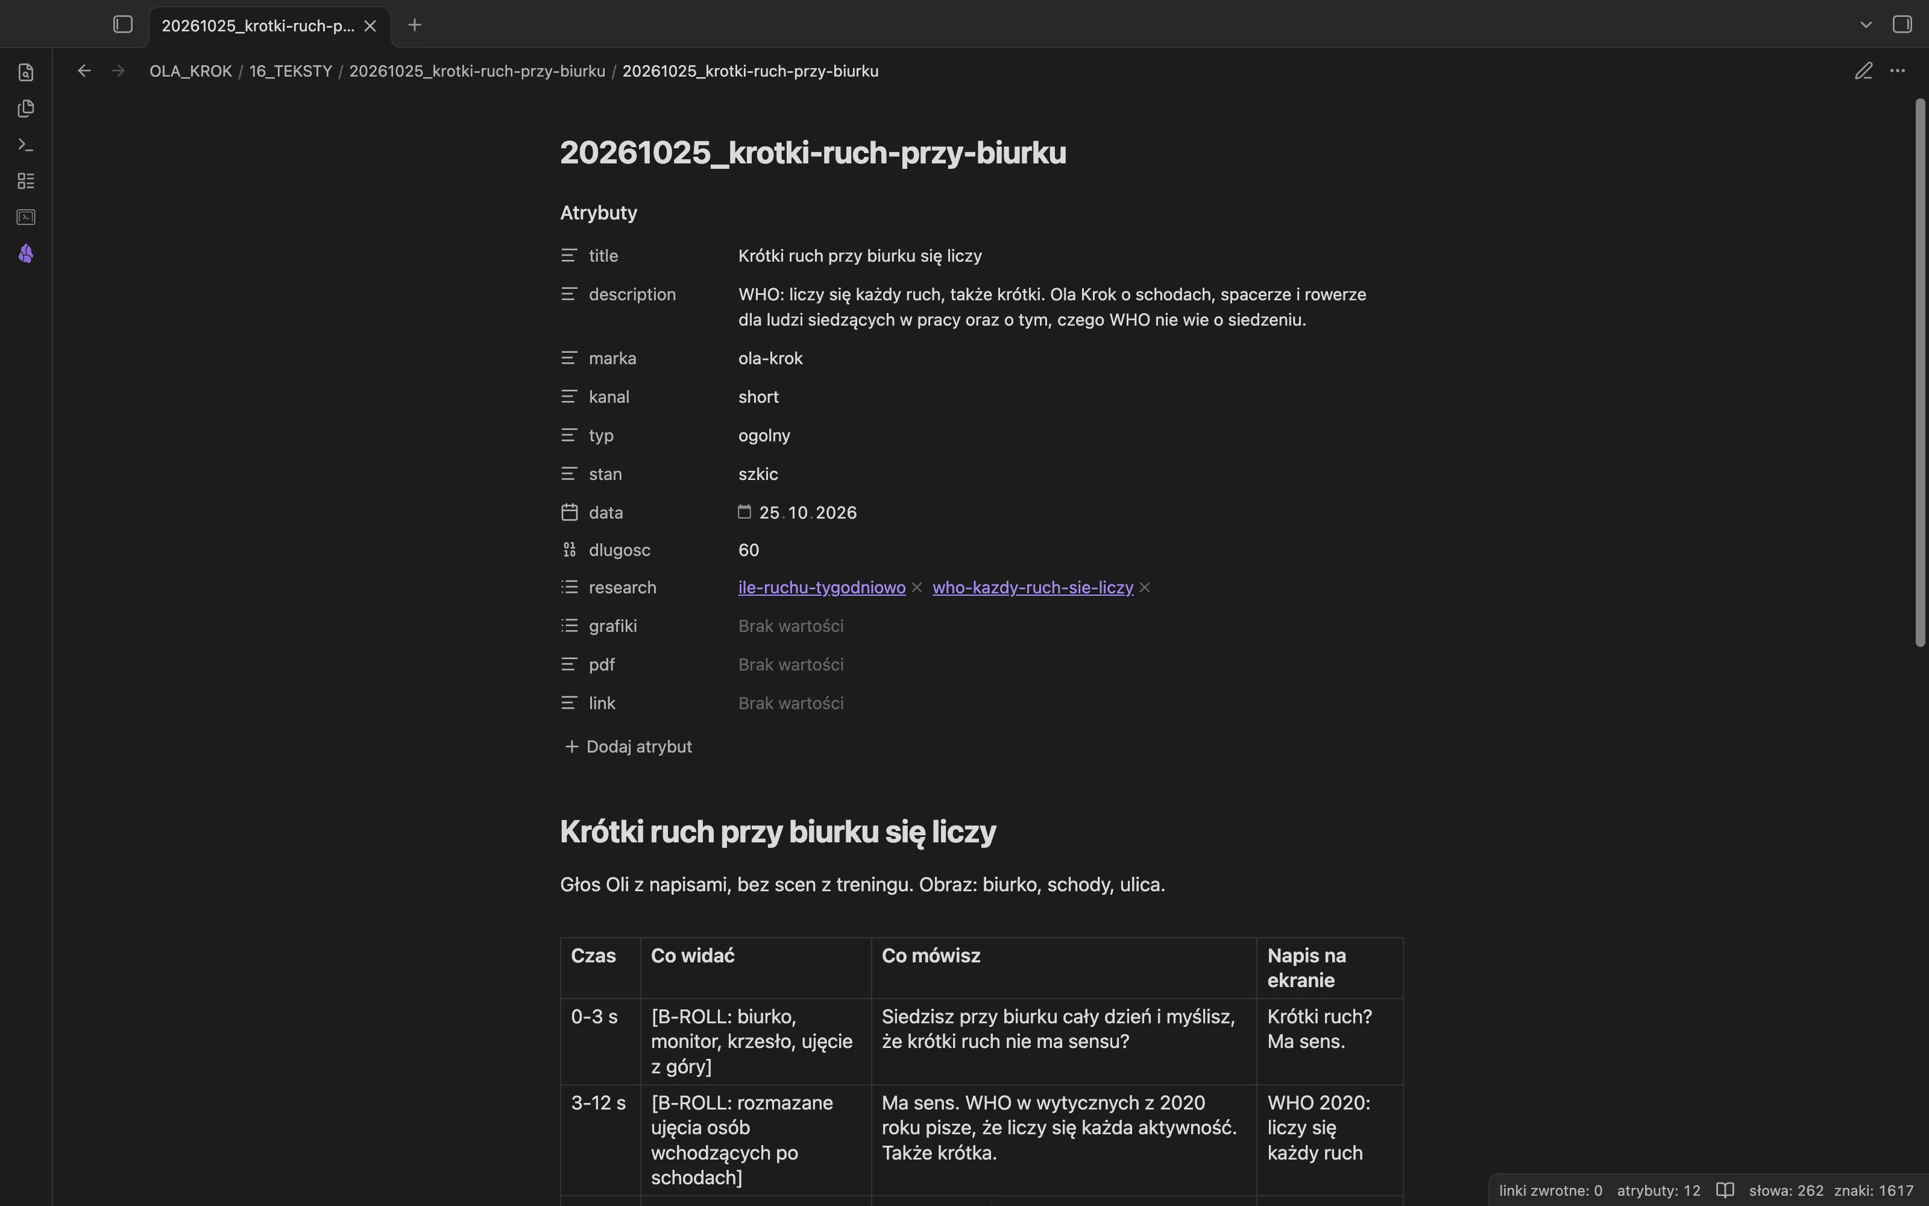
Task: Expand the tab list chevron
Action: [1865, 25]
